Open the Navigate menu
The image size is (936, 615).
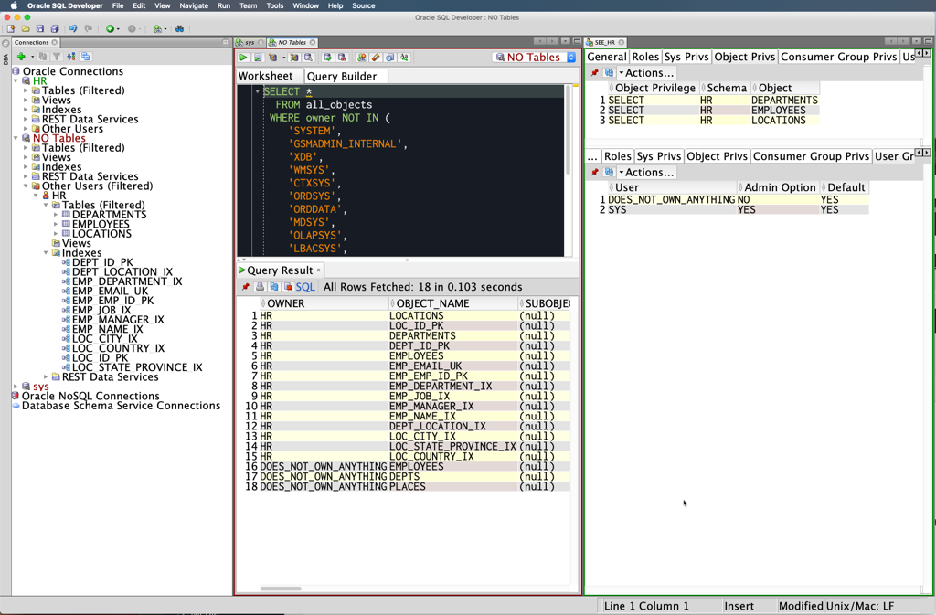[193, 5]
